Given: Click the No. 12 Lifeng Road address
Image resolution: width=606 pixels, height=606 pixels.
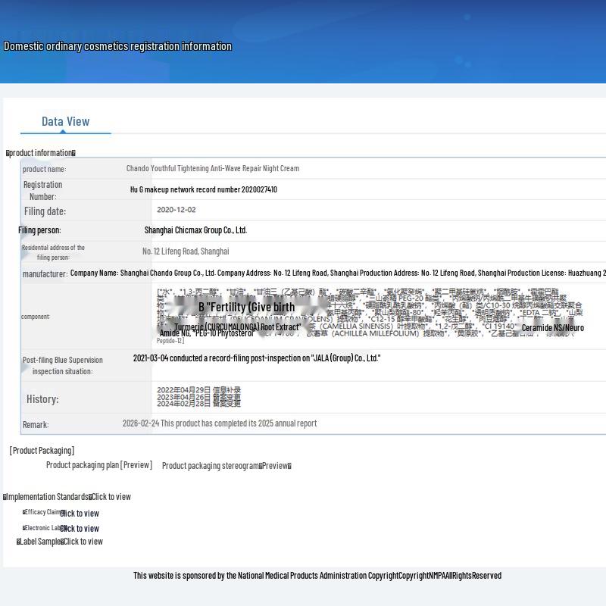Looking at the screenshot, I should click(186, 251).
